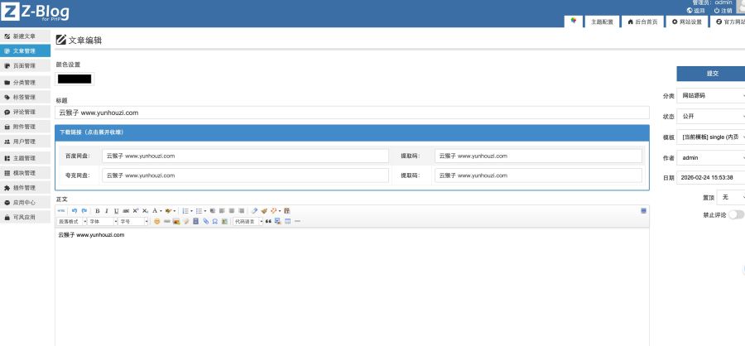
Task: Switch to the 网站设置 top tab
Action: [686, 22]
